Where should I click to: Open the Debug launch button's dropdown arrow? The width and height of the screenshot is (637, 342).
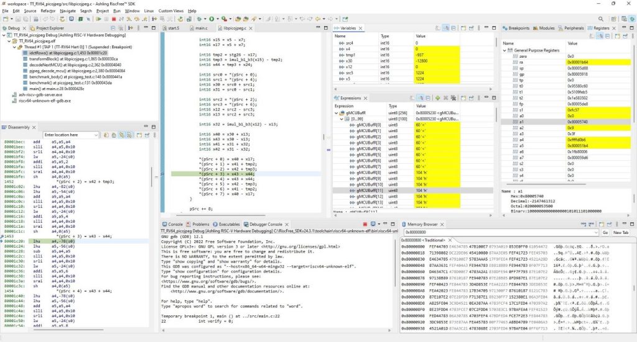pos(205,19)
